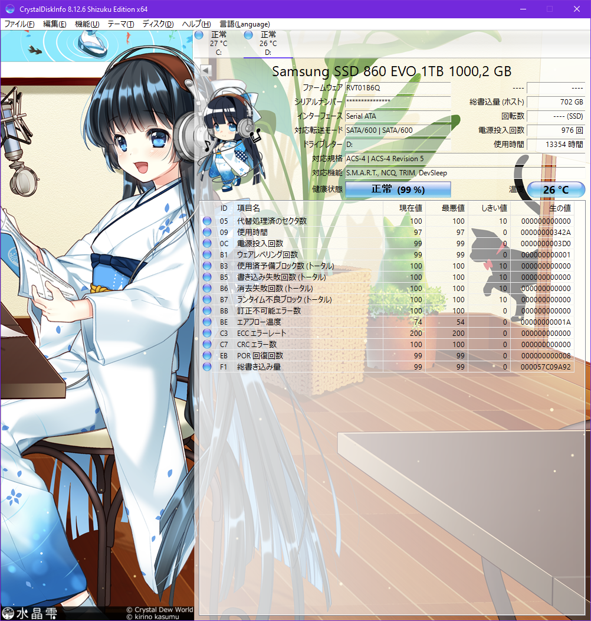Select the C: drive tab

218,44
